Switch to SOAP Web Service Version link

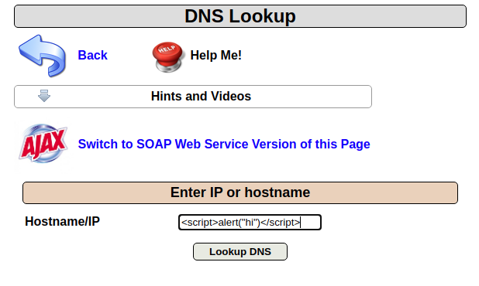click(x=224, y=144)
